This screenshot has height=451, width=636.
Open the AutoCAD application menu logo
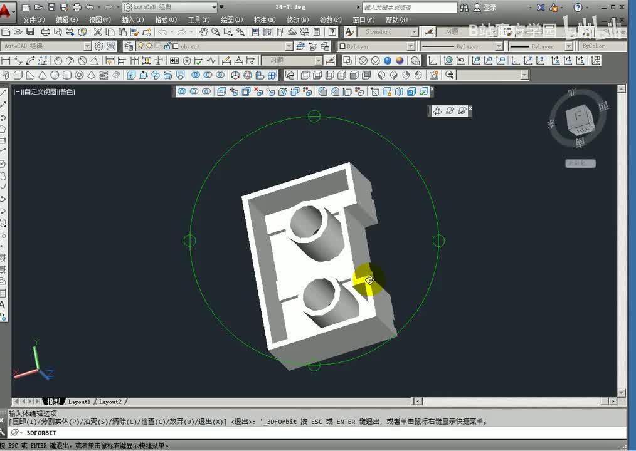point(6,11)
